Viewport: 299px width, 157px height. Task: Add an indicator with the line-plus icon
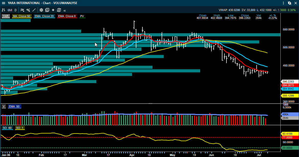pos(22,10)
